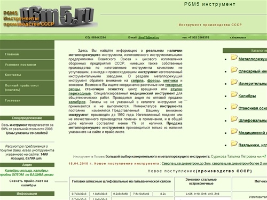Open folder icon next to Паяльники
This screenshot has height=200, width=267.
tap(234, 143)
